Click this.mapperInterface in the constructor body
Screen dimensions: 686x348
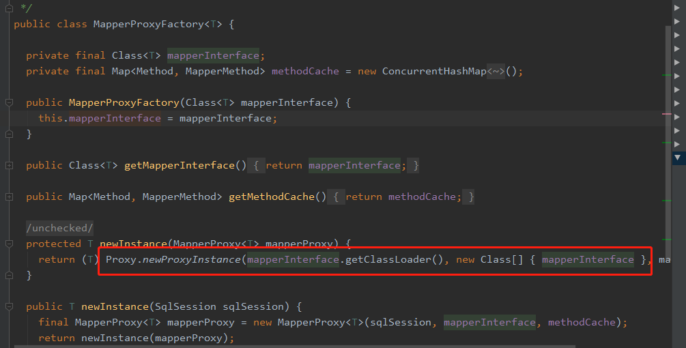pyautogui.click(x=99, y=118)
